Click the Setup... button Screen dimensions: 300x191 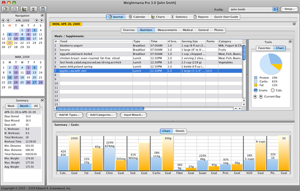coord(289,9)
